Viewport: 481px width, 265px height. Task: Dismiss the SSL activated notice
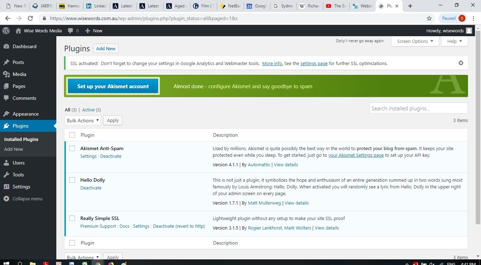[x=461, y=63]
